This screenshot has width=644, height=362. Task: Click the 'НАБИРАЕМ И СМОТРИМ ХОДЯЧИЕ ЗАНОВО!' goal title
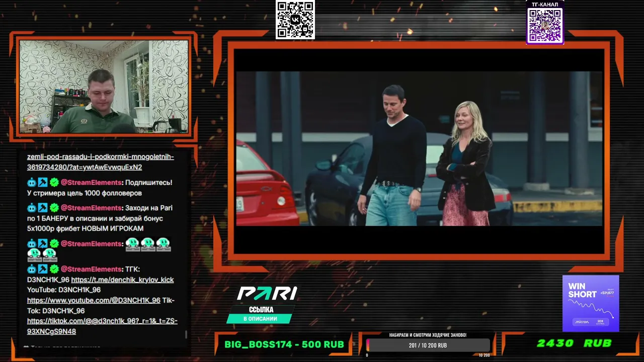[x=428, y=335]
